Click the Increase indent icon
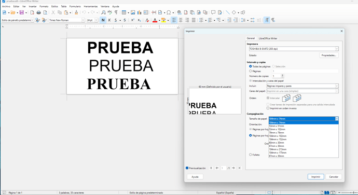 point(229,20)
